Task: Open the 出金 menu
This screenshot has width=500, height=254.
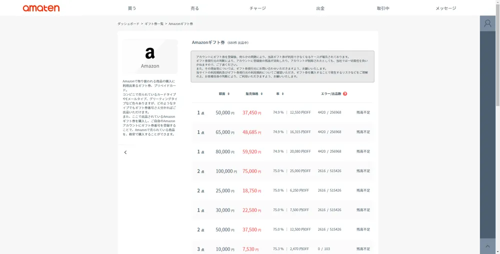Action: coord(320,8)
